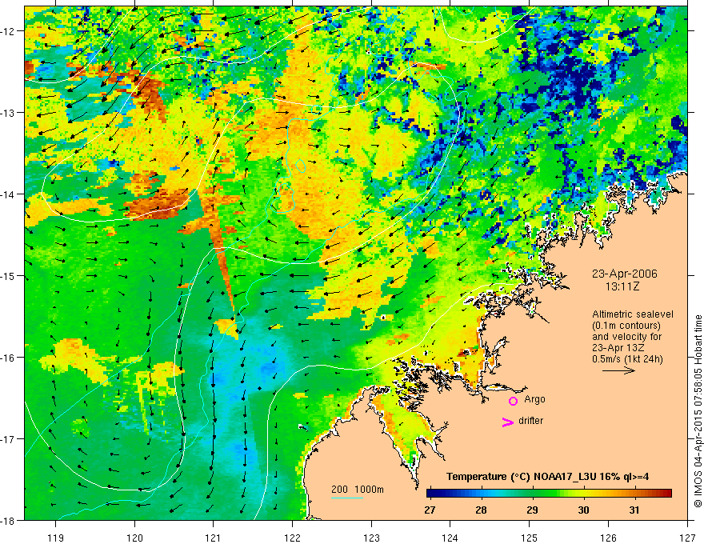Click the magenta Argo circle legend marker

tap(513, 401)
